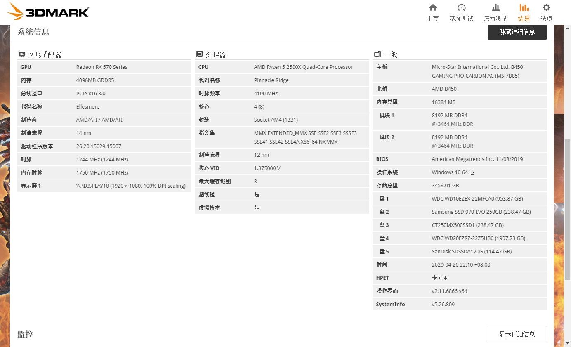Click the GPU process value 14 nm
Image resolution: width=571 pixels, height=347 pixels.
tap(83, 133)
